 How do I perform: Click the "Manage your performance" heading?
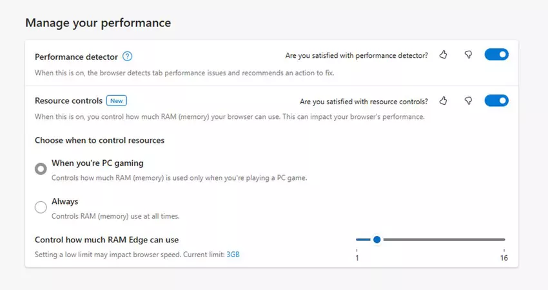[98, 23]
